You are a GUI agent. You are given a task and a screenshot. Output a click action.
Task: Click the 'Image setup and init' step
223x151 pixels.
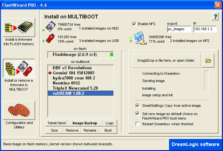point(157,95)
